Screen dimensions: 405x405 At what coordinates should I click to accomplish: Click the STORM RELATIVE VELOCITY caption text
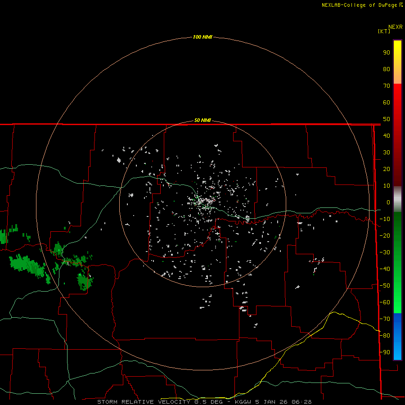point(144,402)
